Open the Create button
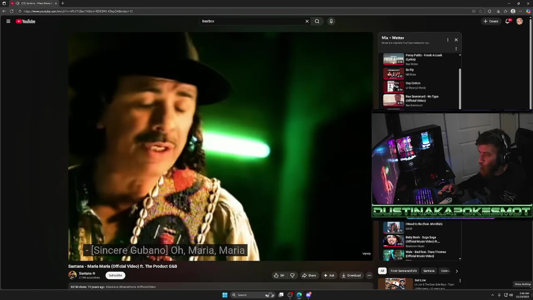 click(491, 21)
